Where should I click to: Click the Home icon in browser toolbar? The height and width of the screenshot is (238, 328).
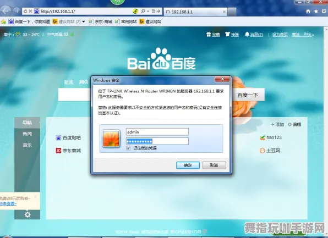pos(308,12)
